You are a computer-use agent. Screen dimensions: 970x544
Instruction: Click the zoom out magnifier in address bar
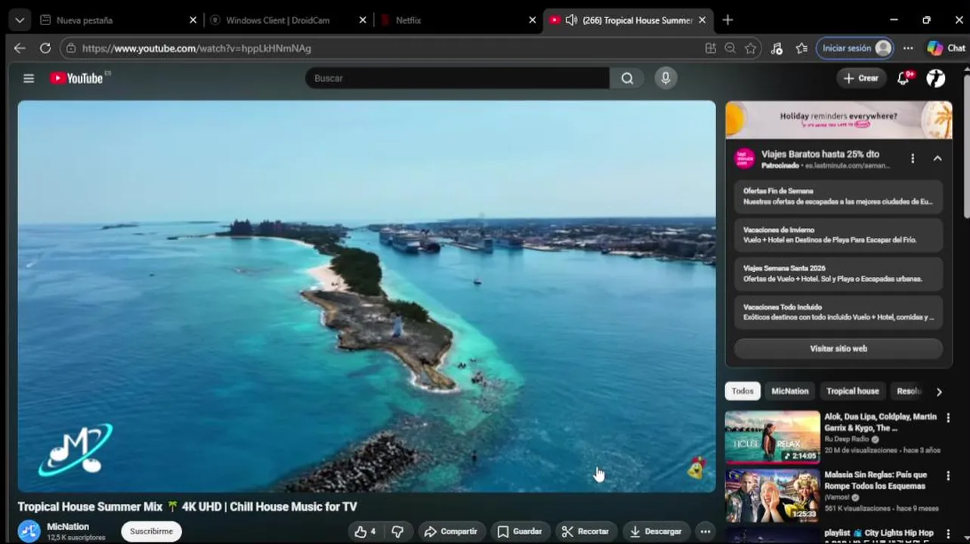click(x=730, y=48)
